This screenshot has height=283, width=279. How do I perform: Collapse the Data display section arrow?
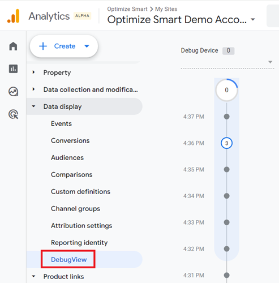point(33,106)
